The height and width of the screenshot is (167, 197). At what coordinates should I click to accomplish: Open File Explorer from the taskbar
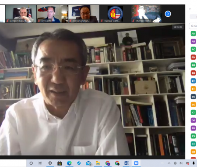[x=98, y=163]
